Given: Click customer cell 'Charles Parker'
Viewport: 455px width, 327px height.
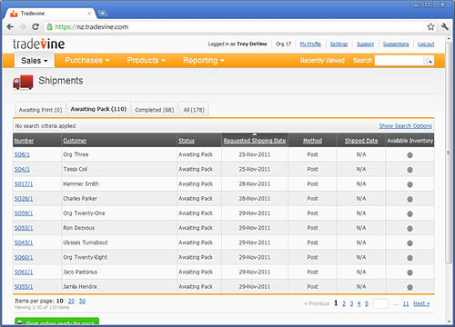Looking at the screenshot, I should (x=80, y=199).
